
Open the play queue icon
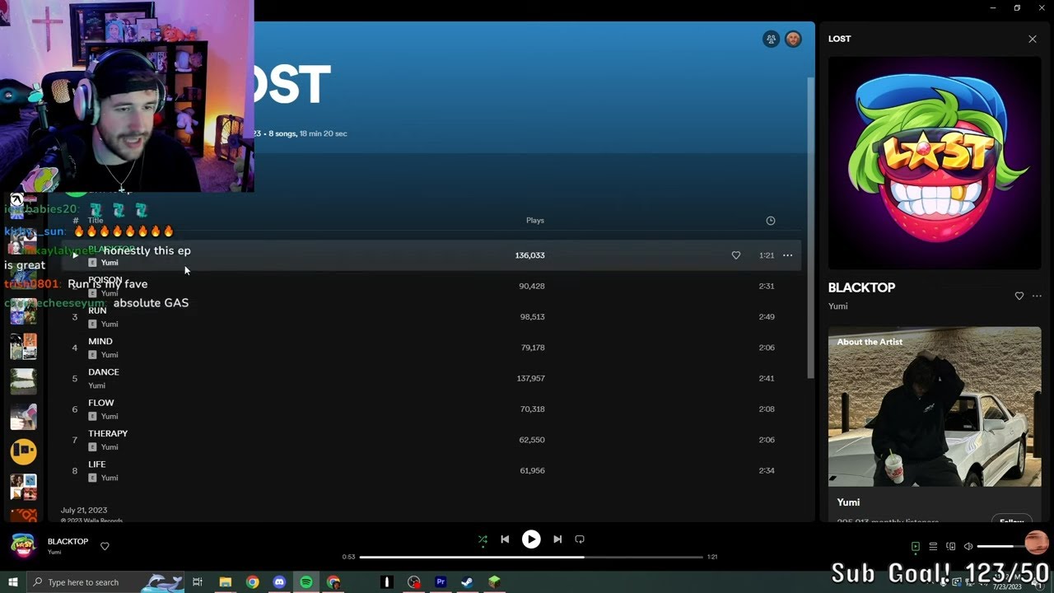click(x=933, y=546)
